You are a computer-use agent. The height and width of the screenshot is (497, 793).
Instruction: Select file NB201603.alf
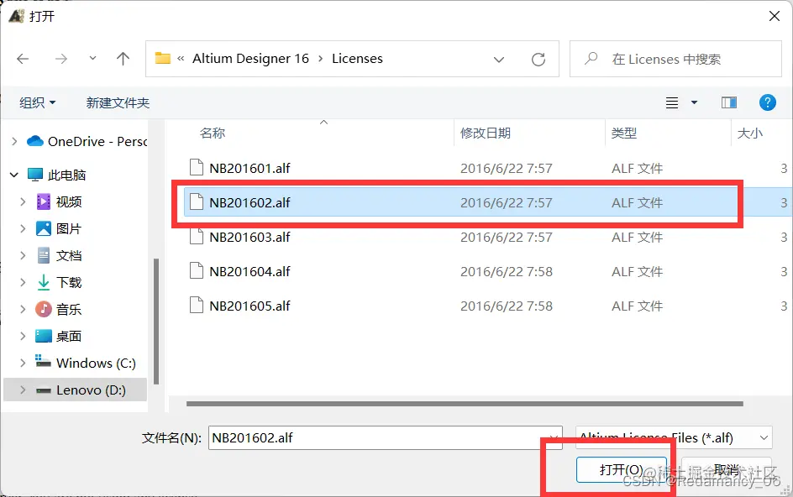click(249, 237)
